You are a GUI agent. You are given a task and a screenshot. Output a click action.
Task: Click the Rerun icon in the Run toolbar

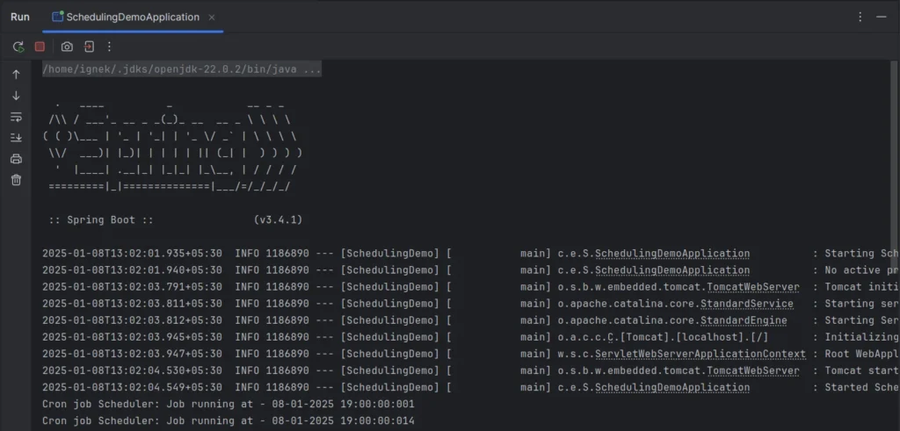pyautogui.click(x=18, y=47)
